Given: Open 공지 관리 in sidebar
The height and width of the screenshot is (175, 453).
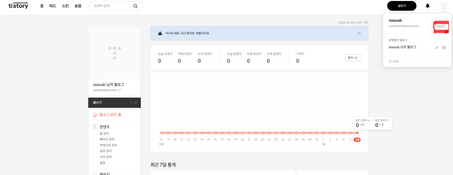Looking at the screenshot, I should [106, 151].
